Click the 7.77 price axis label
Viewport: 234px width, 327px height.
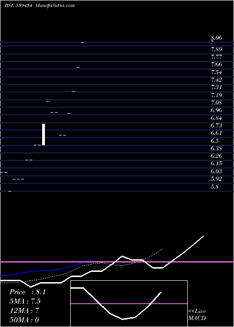coord(216,57)
